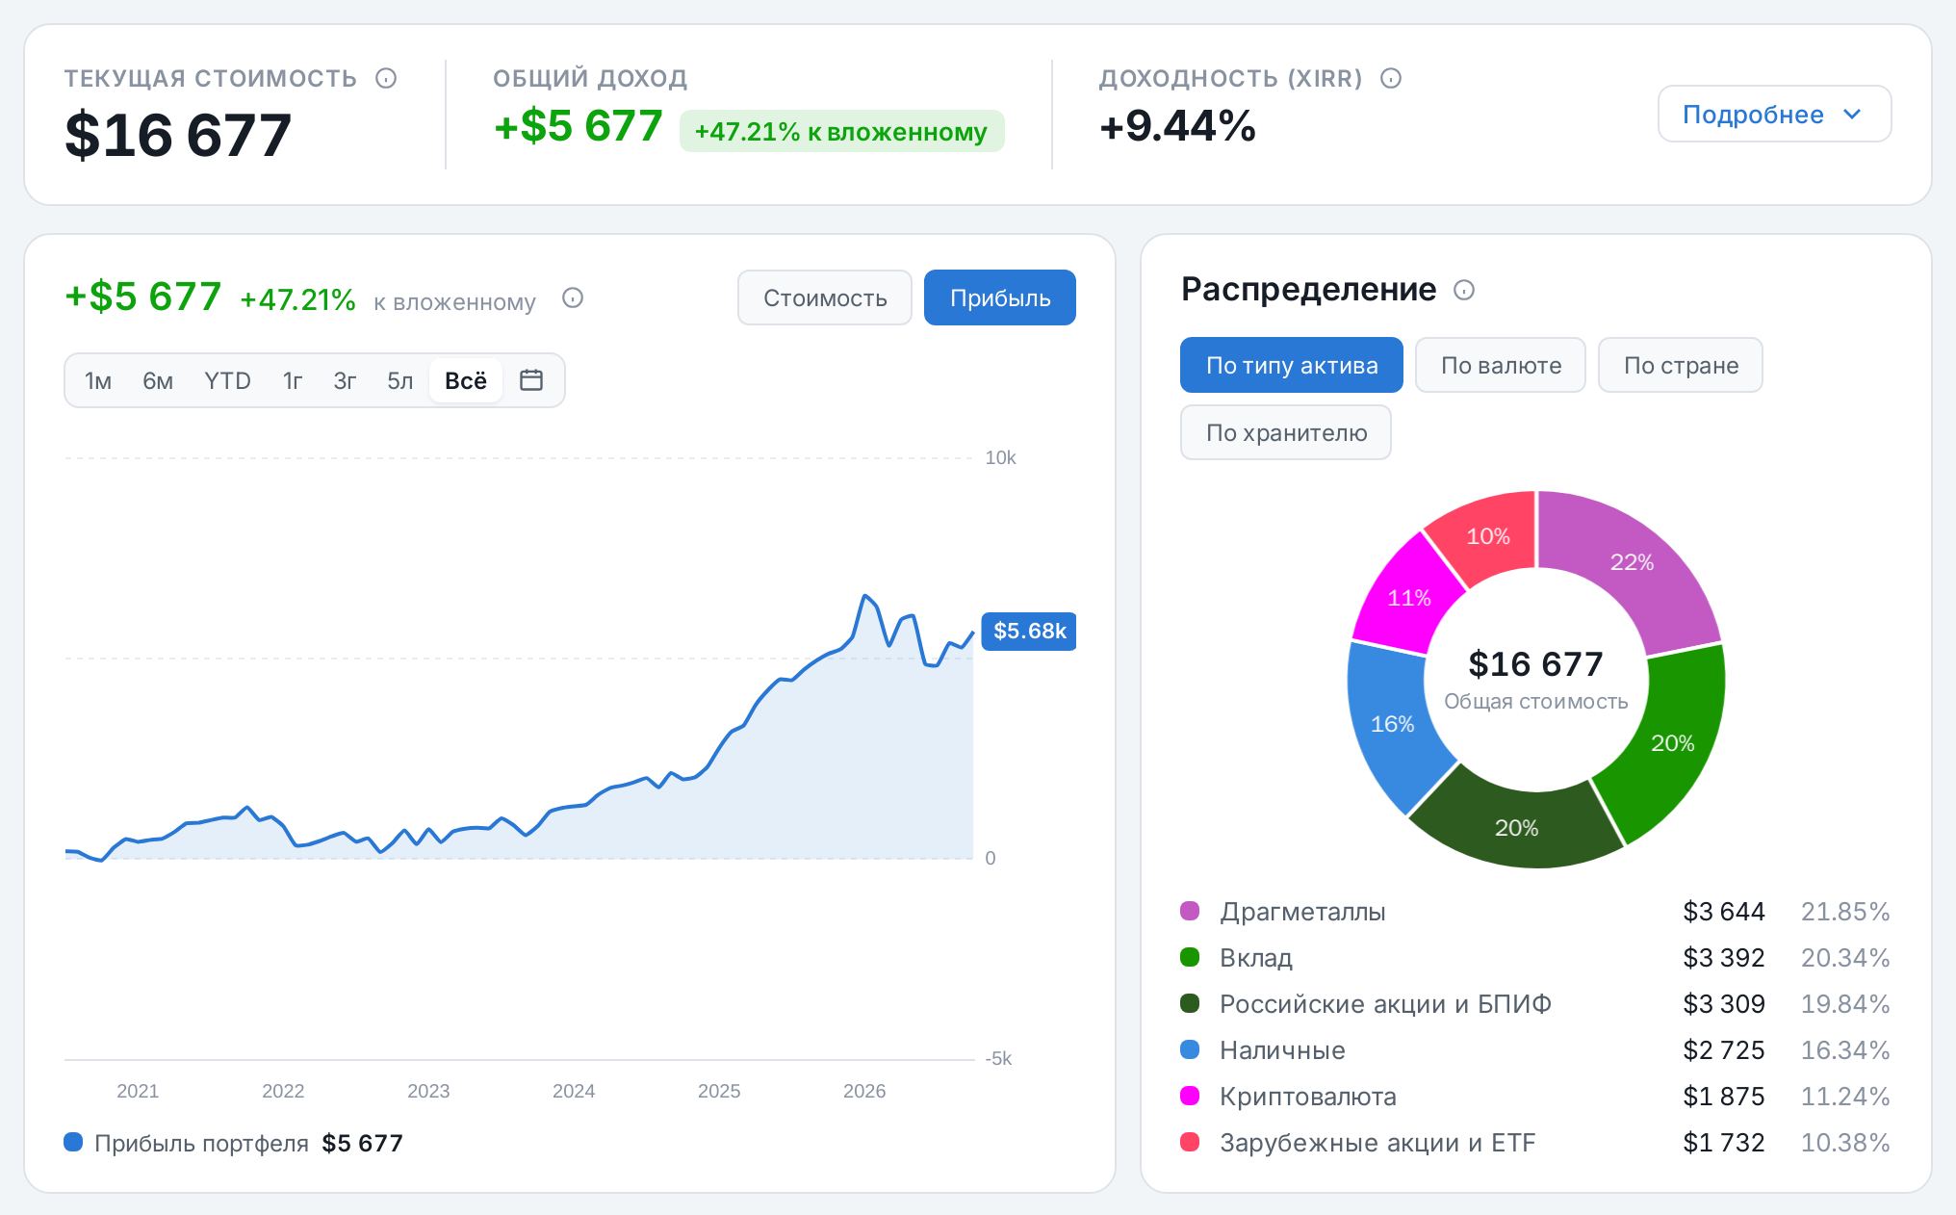Open info icon beside Распределение heading
The image size is (1956, 1215).
coord(1464,290)
